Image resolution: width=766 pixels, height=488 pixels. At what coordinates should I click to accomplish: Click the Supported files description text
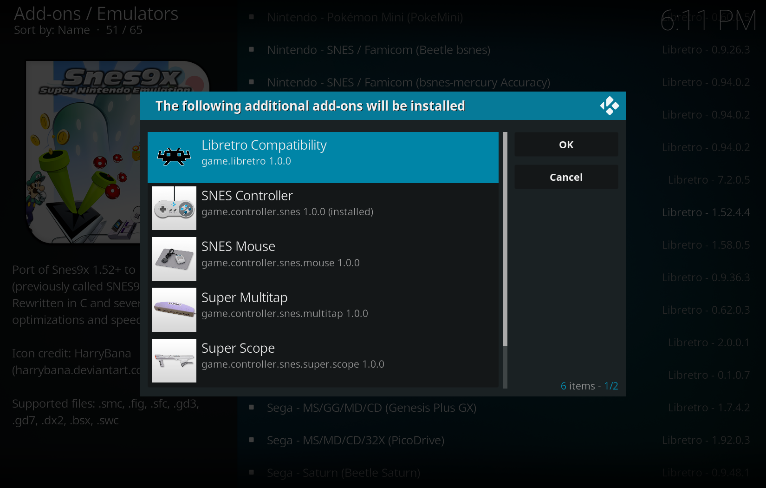coord(105,412)
